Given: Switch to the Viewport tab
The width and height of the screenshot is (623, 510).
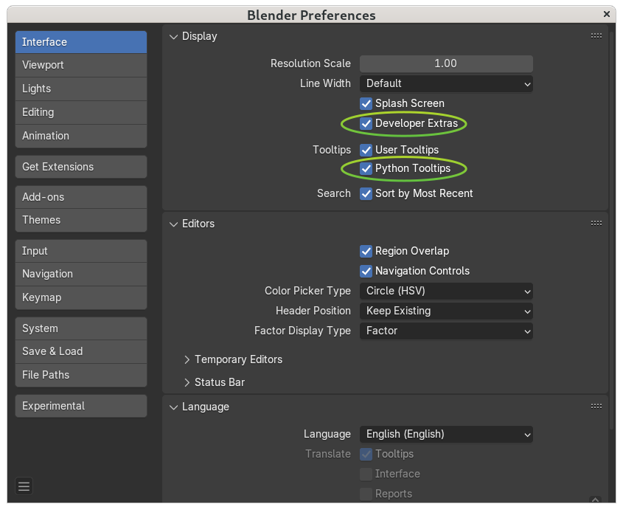Looking at the screenshot, I should 81,65.
